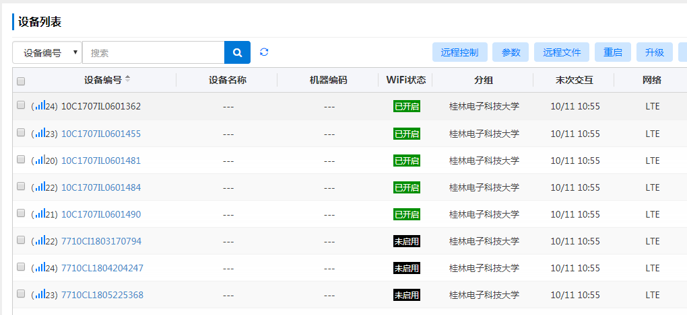Click the 末次交互 column header
This screenshot has width=687, height=315.
(574, 80)
